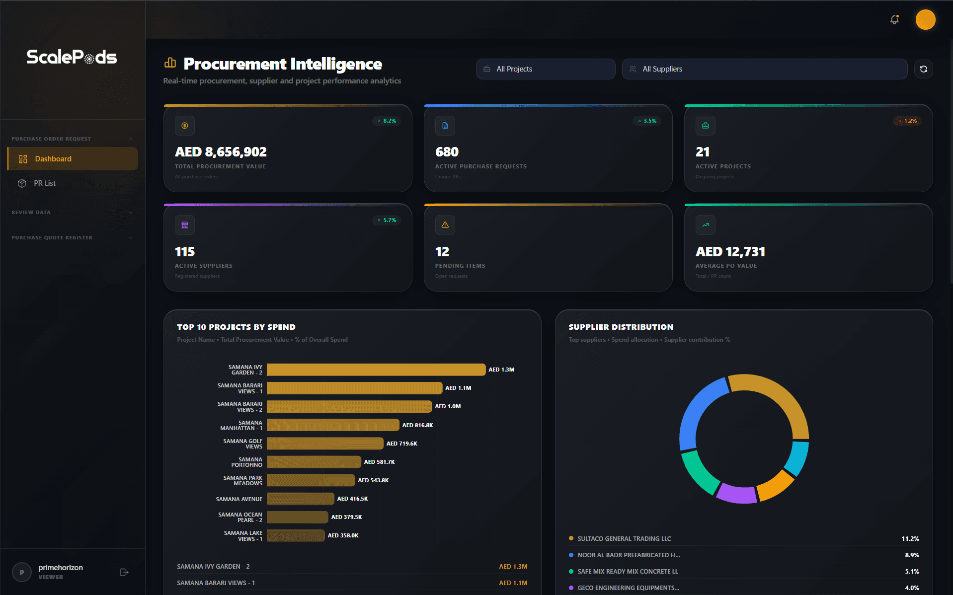The image size is (953, 595).
Task: Click the Samana Ocean Pearl - 2 bar
Action: click(298, 517)
